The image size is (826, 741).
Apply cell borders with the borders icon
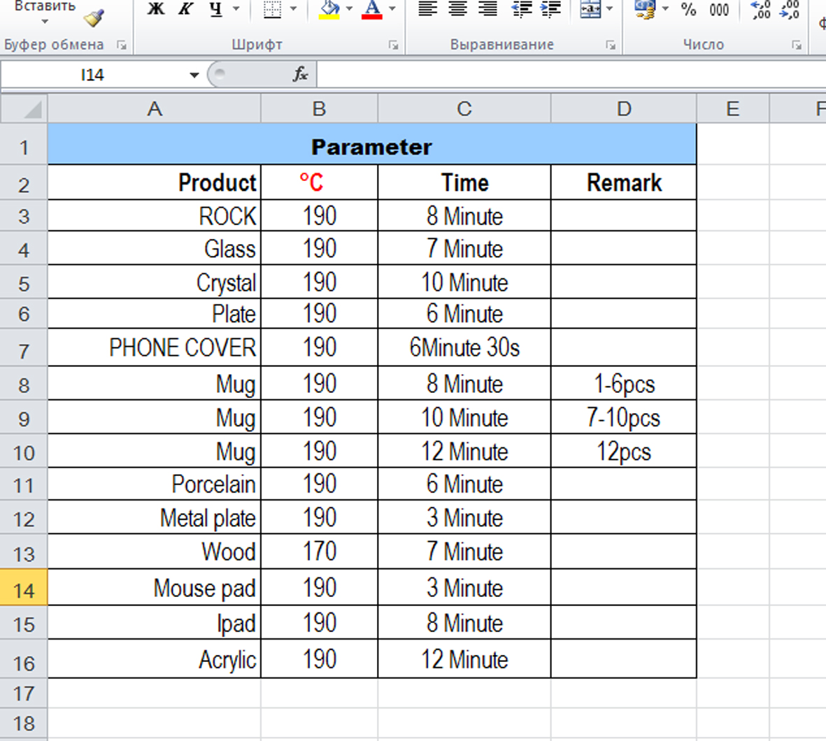[x=272, y=8]
